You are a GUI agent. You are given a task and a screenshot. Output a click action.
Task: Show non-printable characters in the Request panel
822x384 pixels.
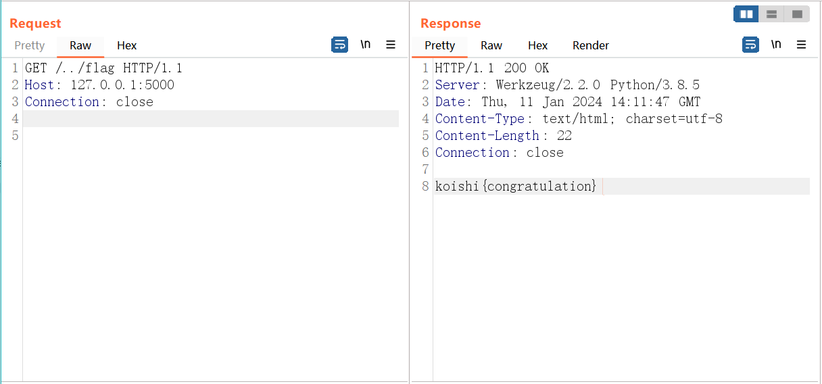tap(365, 45)
